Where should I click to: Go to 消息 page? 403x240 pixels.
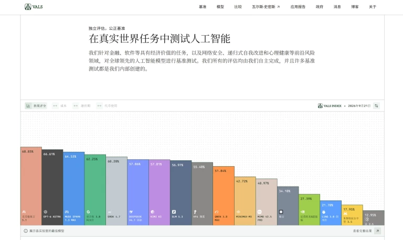pos(337,7)
